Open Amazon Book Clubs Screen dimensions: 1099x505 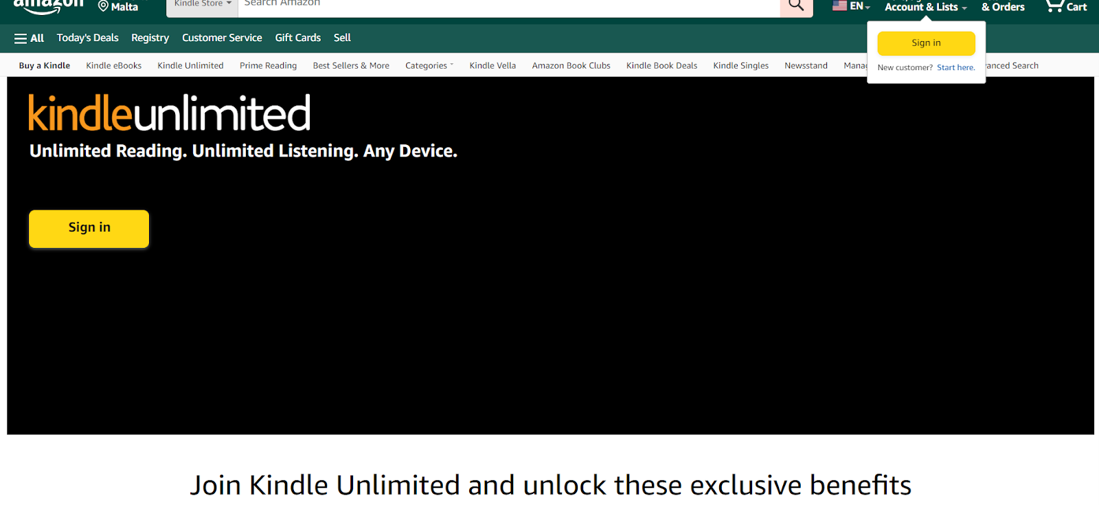click(571, 66)
